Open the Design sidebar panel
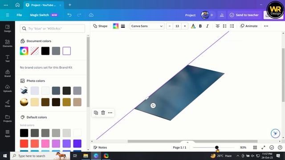Viewport: 285px width, 160px height. (x=8, y=28)
